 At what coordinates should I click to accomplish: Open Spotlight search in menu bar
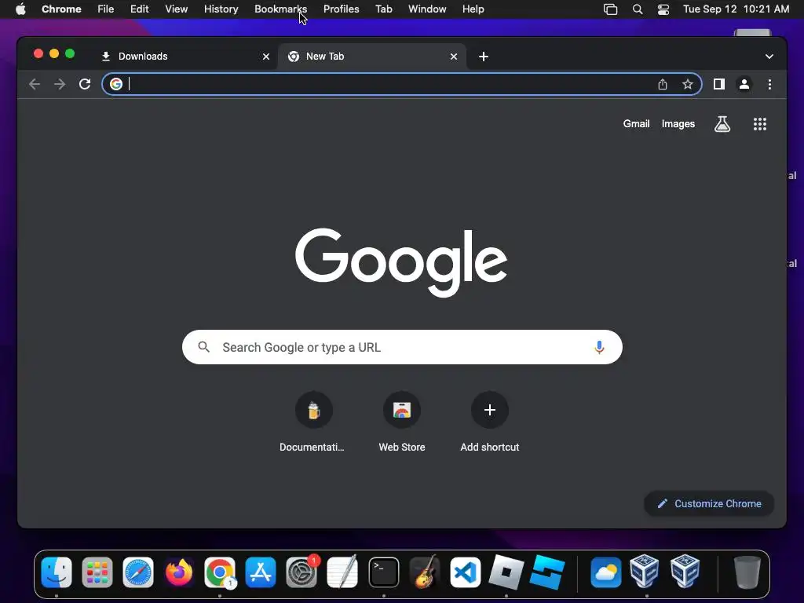click(638, 9)
